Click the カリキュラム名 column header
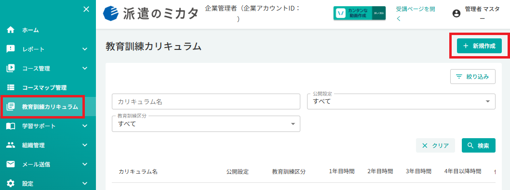The width and height of the screenshot is (510, 190). click(x=138, y=172)
